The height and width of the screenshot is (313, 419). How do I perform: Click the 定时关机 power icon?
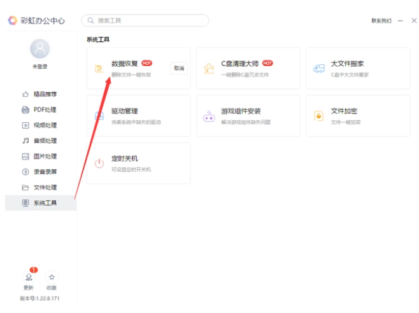tap(99, 163)
